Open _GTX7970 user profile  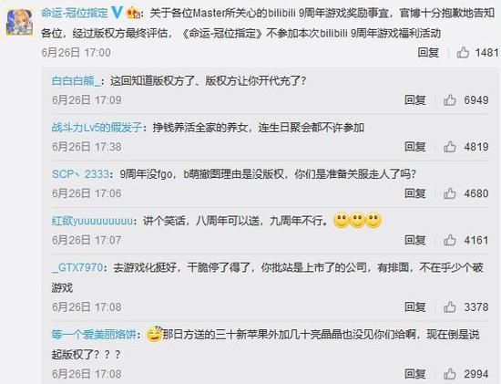coord(77,267)
